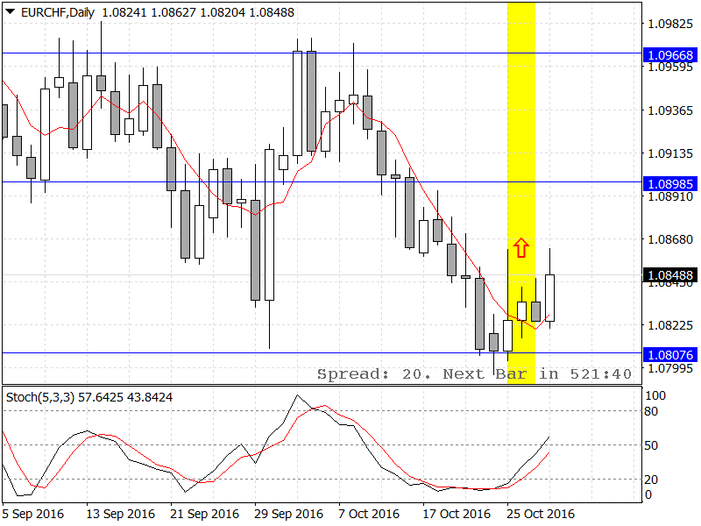Click the 17 Oct 2016 date label
The image size is (701, 526).
[x=457, y=514]
